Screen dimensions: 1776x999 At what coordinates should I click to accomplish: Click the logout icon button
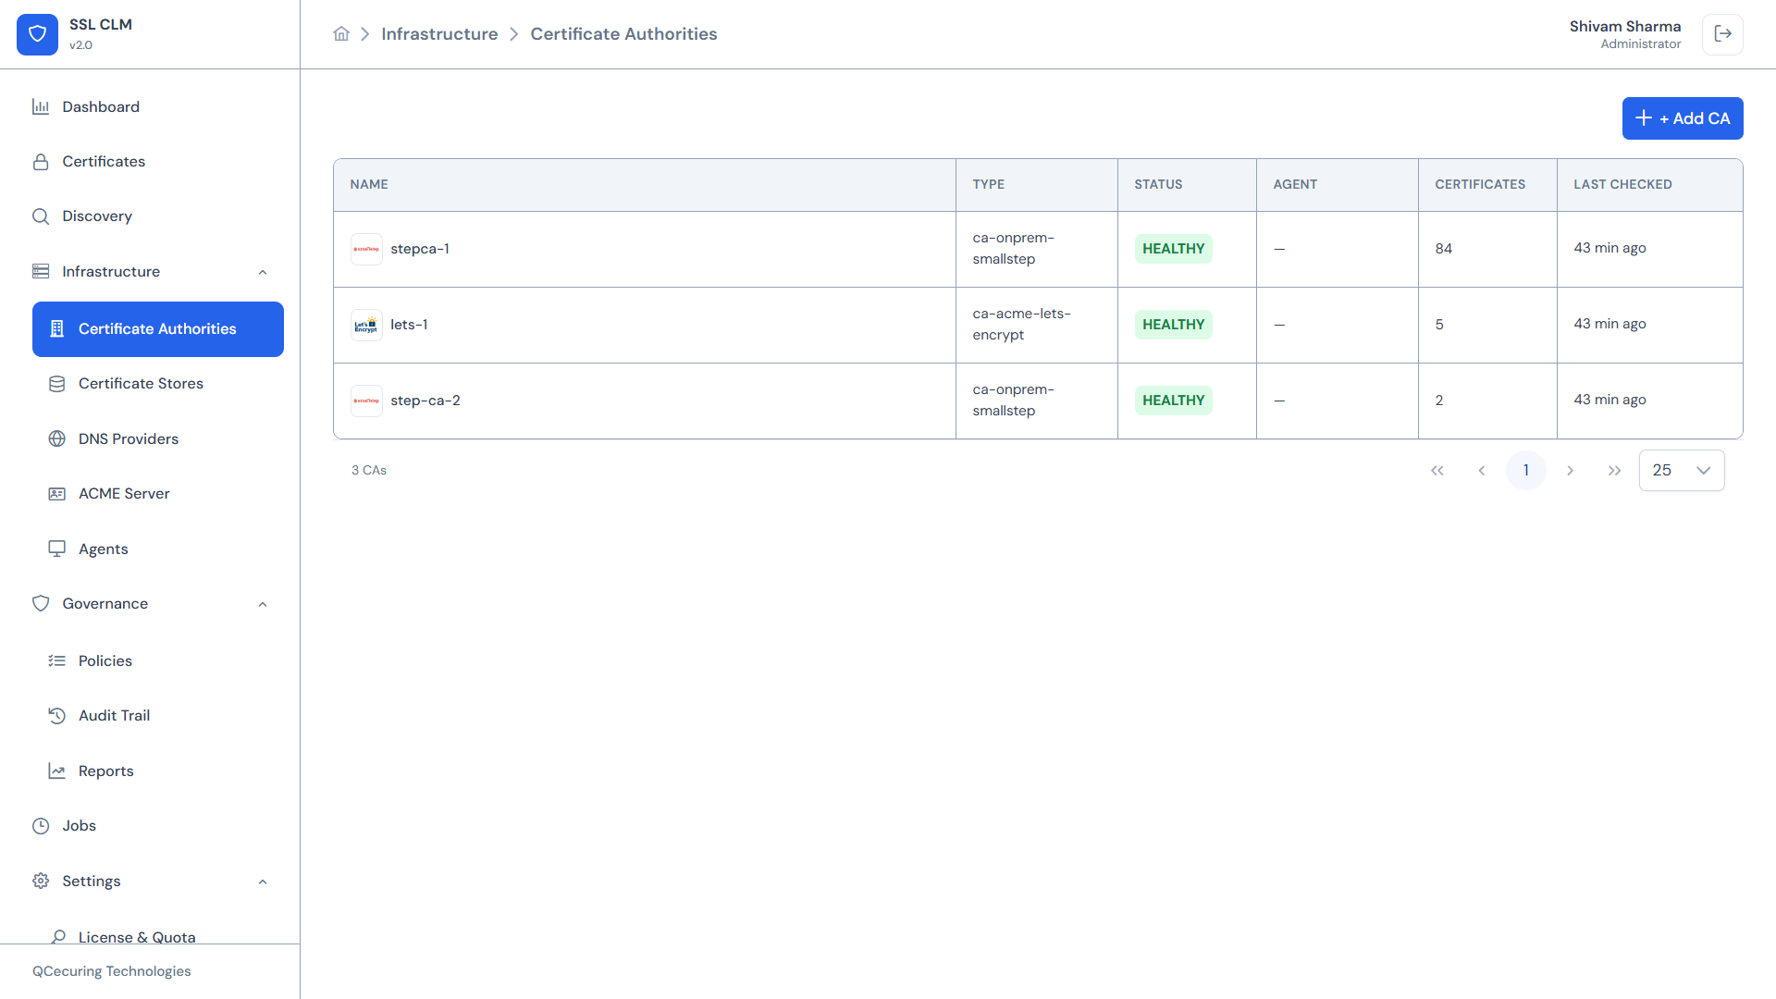(1722, 34)
